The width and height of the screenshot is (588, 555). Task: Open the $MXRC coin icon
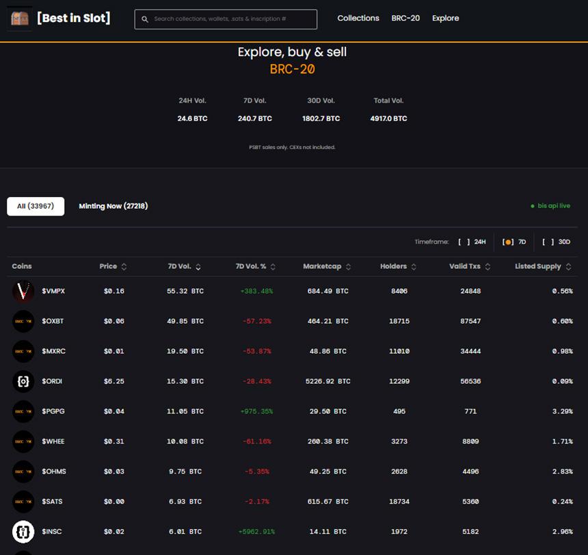click(23, 351)
